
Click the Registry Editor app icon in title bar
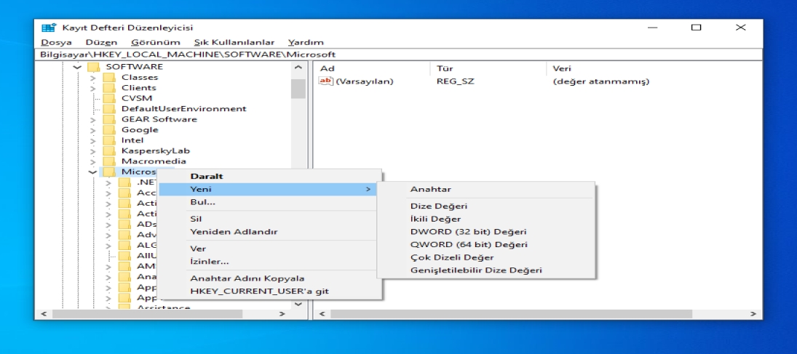click(x=49, y=28)
